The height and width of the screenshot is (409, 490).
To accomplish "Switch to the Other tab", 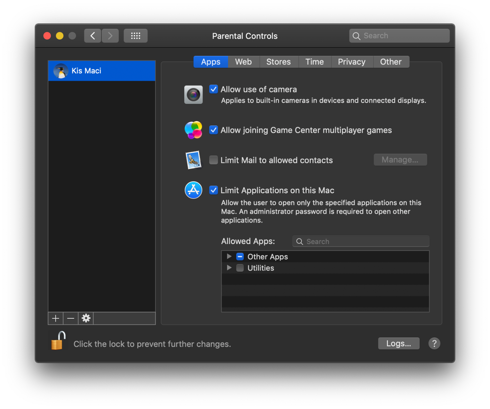I will 391,62.
